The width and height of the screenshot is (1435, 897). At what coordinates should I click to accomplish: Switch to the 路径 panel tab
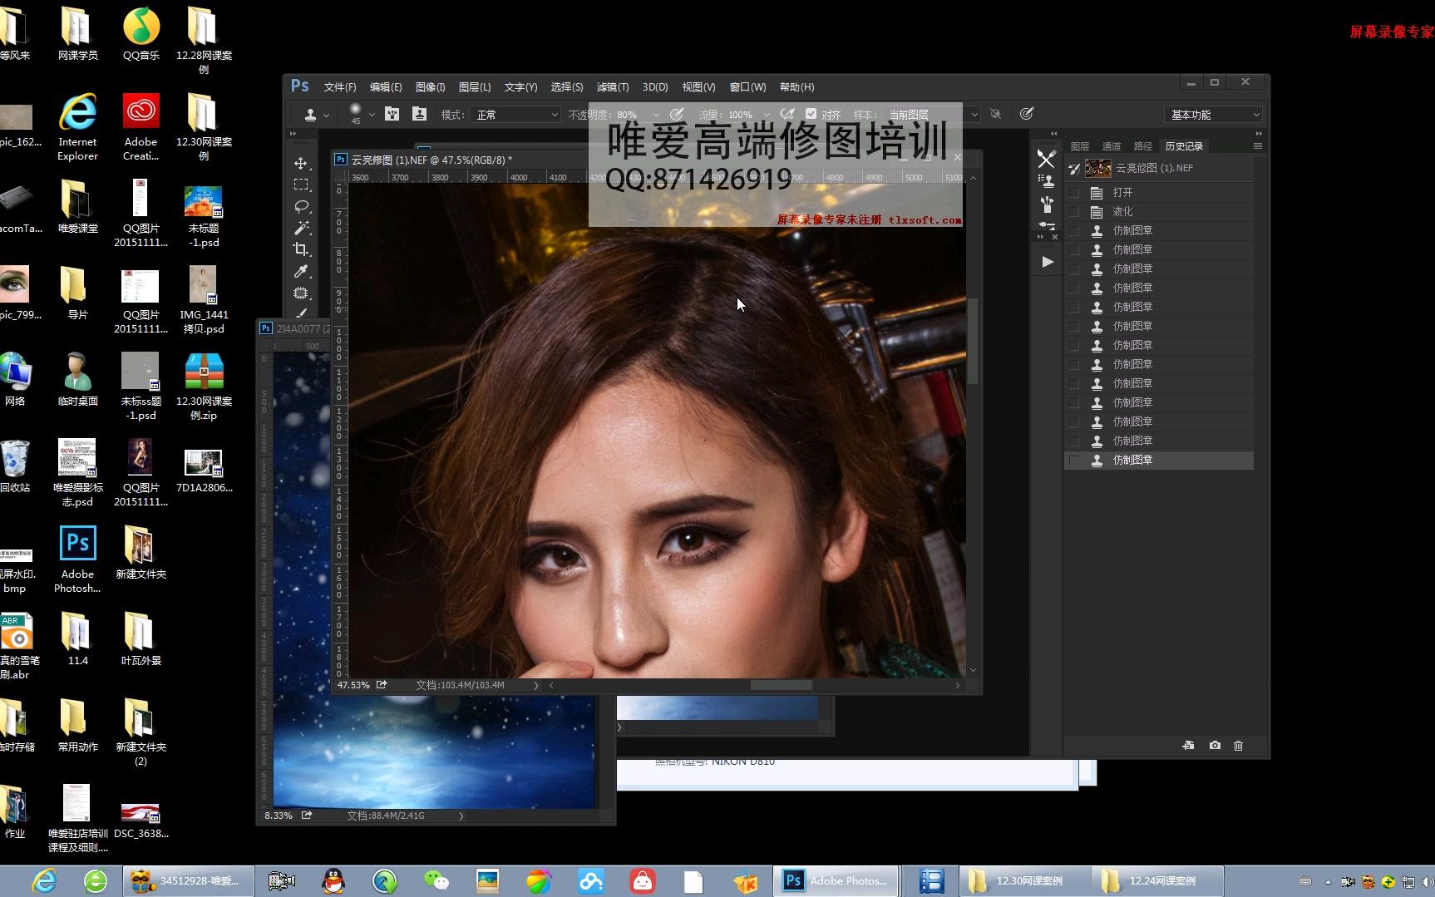click(1143, 146)
